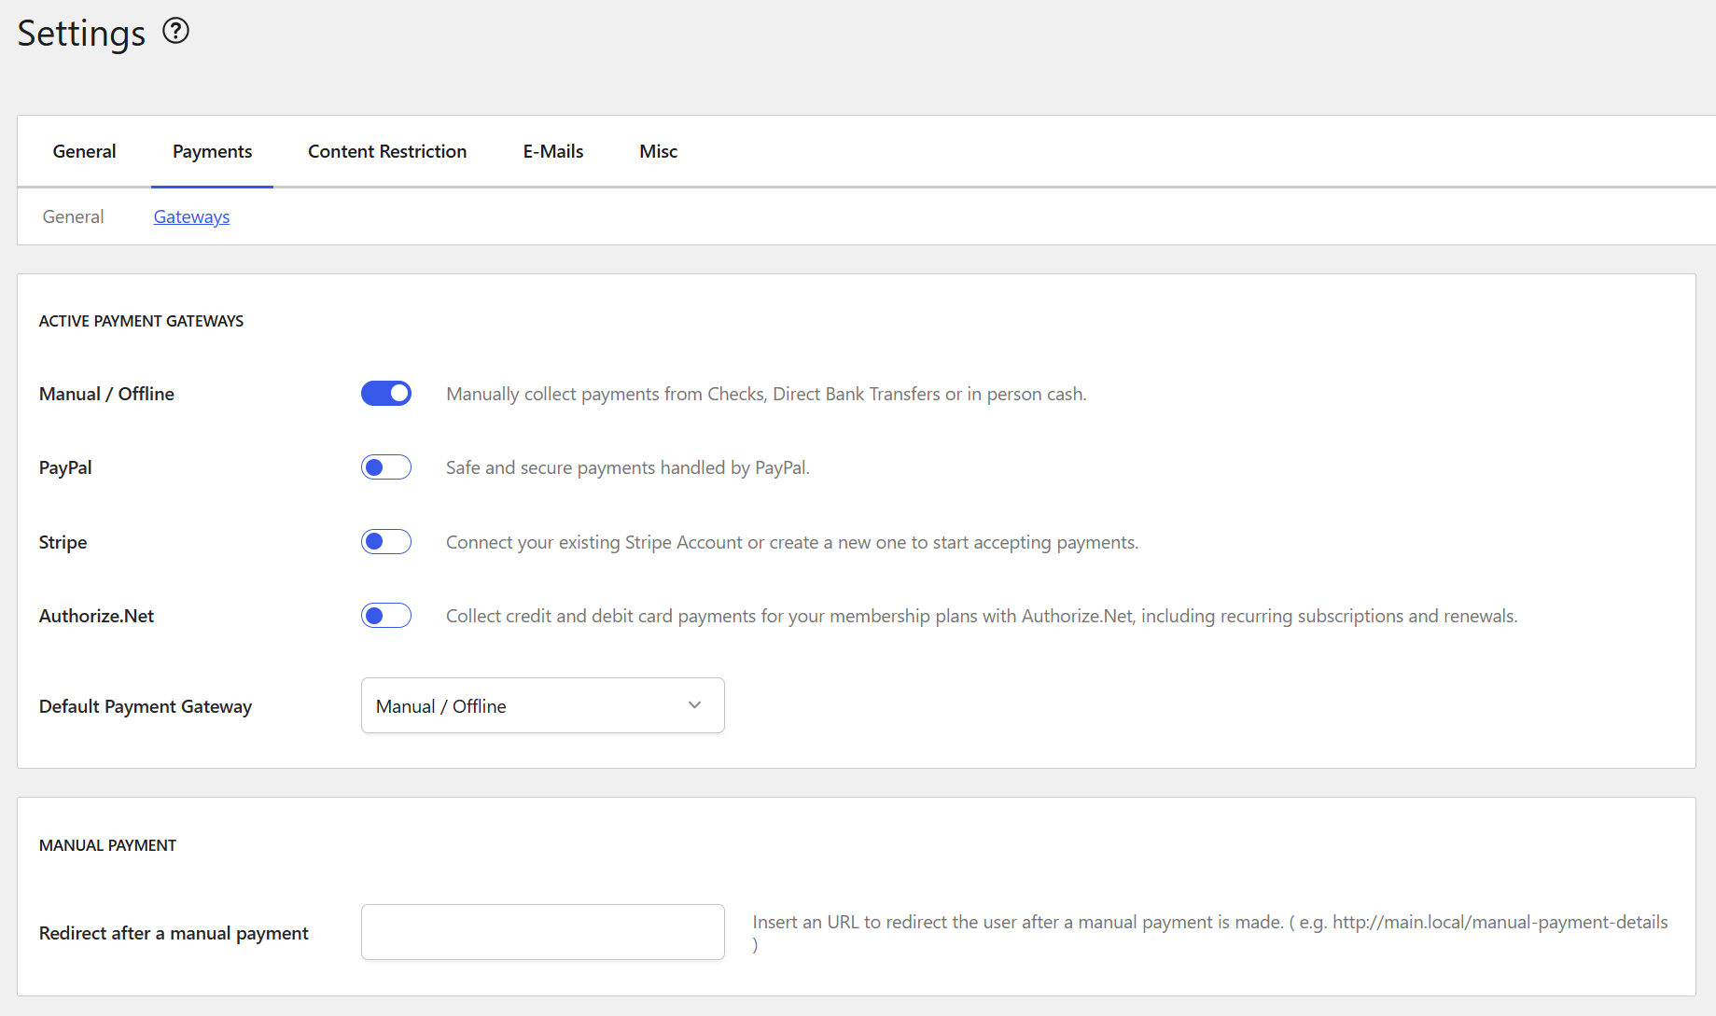Open the Settings help question mark icon
This screenshot has height=1016, width=1716.
point(175,32)
